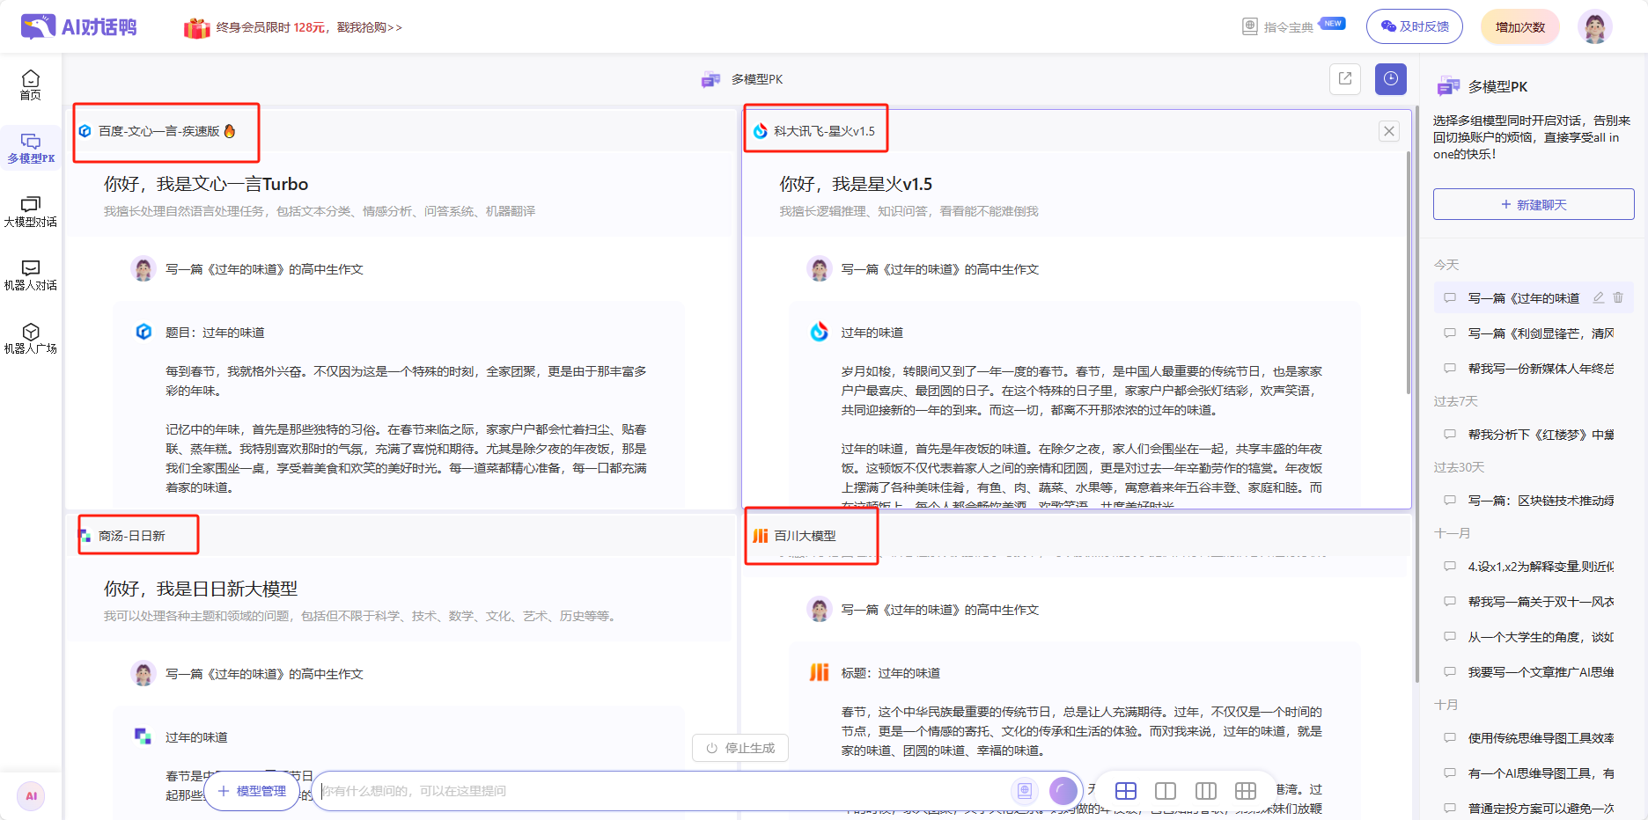Click the AI对话鸭 logo
The width and height of the screenshot is (1648, 820).
pos(79,26)
